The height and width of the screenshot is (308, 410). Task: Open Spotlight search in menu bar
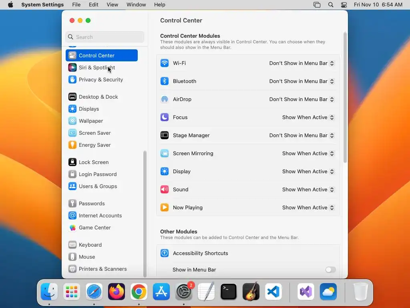coord(331,5)
